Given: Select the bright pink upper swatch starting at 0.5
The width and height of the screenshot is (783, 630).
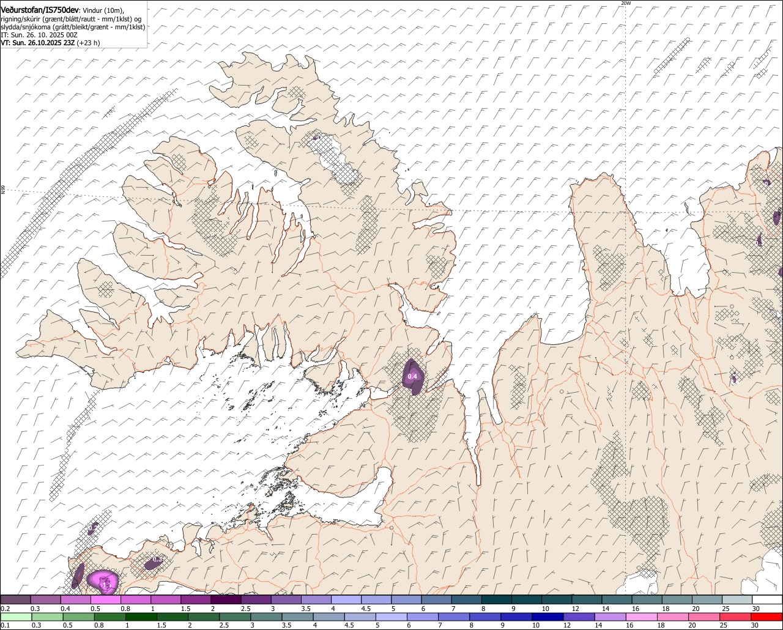Looking at the screenshot, I should click(106, 600).
